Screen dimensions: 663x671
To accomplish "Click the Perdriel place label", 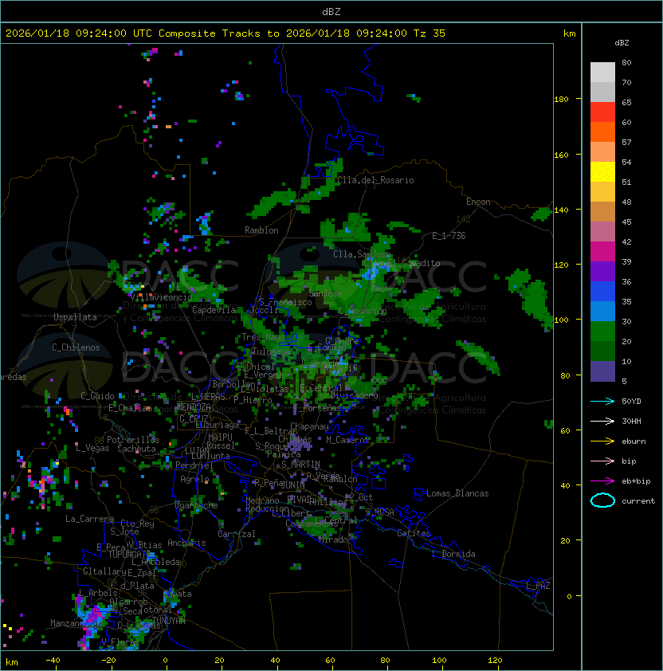I will [194, 465].
